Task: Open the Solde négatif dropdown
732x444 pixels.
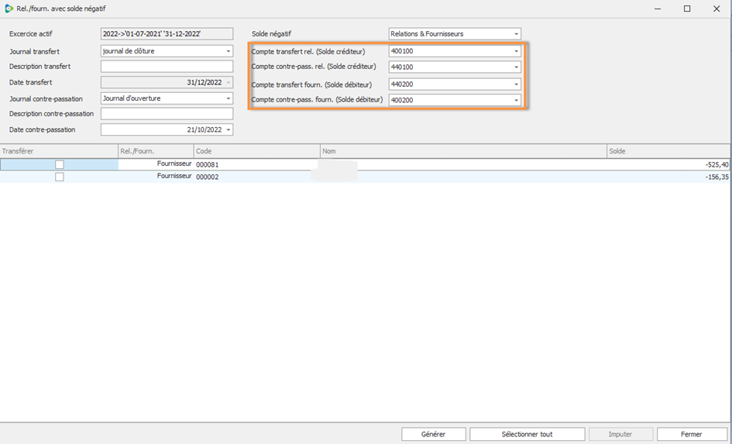Action: 517,34
